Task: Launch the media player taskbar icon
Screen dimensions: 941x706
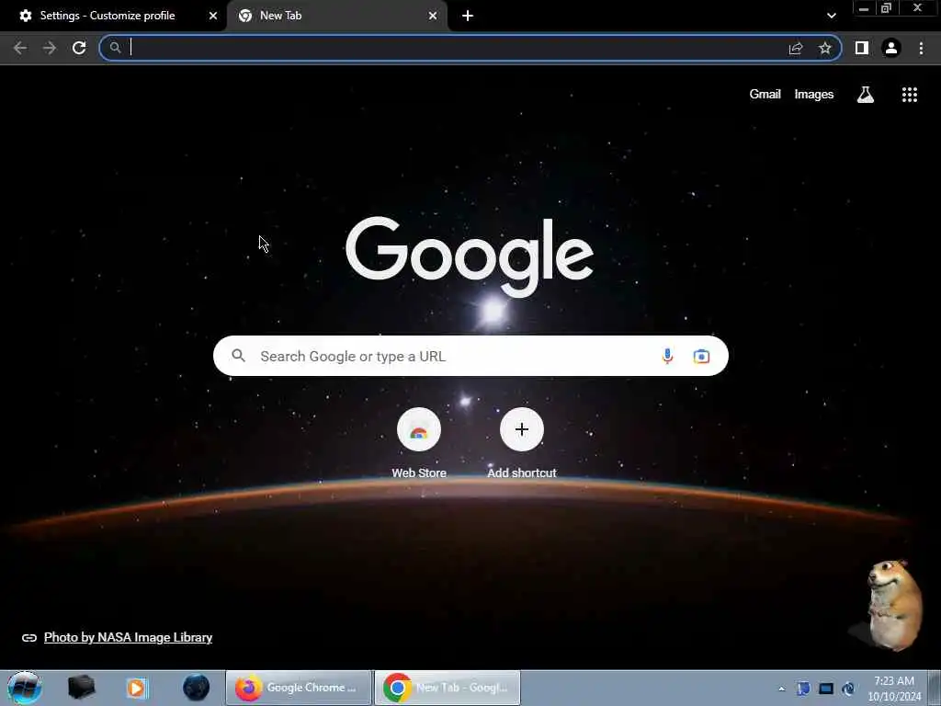Action: coord(137,688)
